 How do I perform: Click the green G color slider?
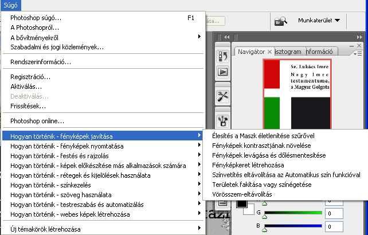[293, 213]
